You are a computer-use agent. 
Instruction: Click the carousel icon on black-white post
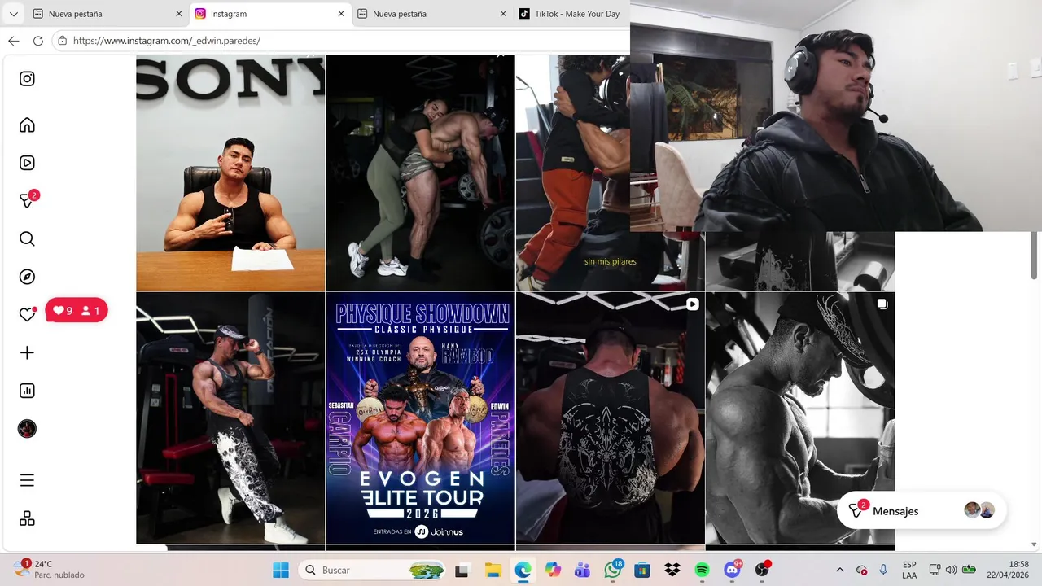click(882, 304)
